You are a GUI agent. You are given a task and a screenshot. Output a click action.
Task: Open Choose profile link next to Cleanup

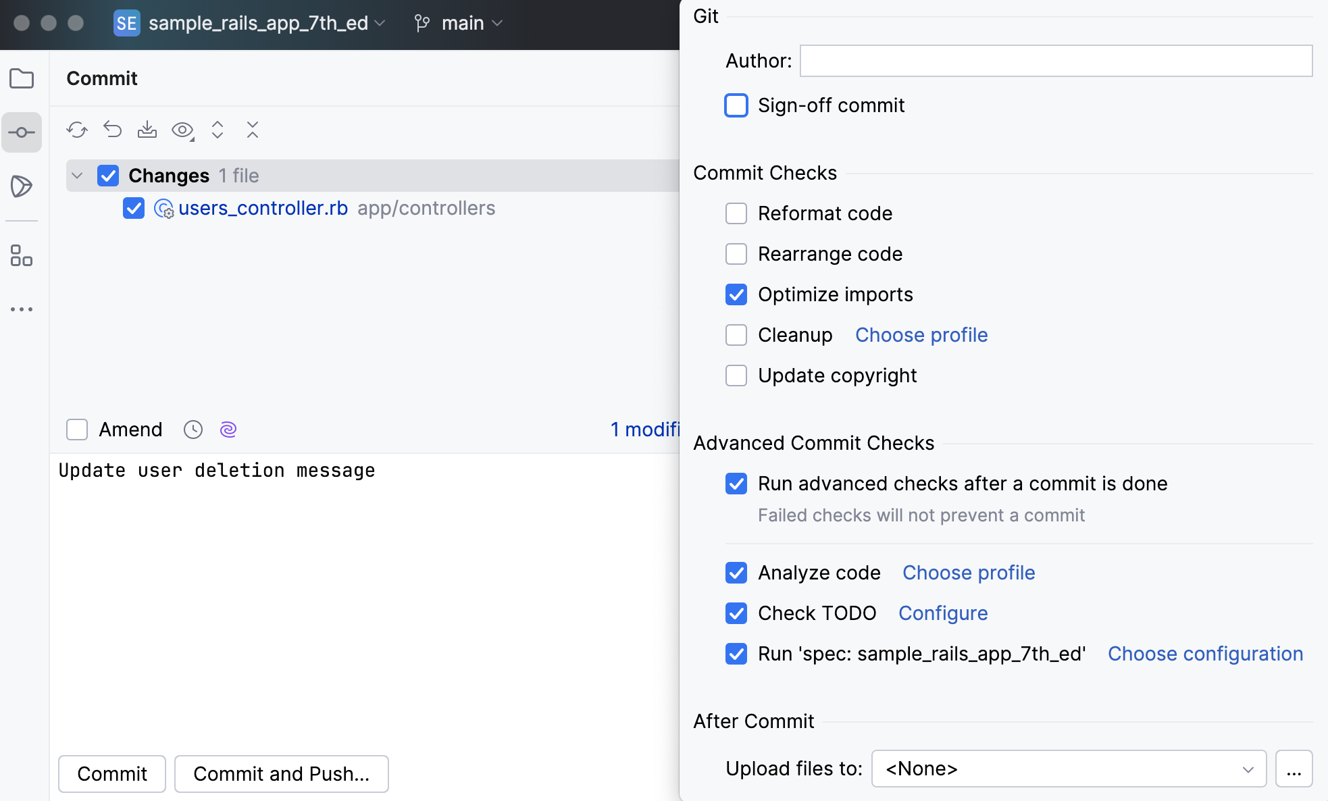tap(921, 334)
